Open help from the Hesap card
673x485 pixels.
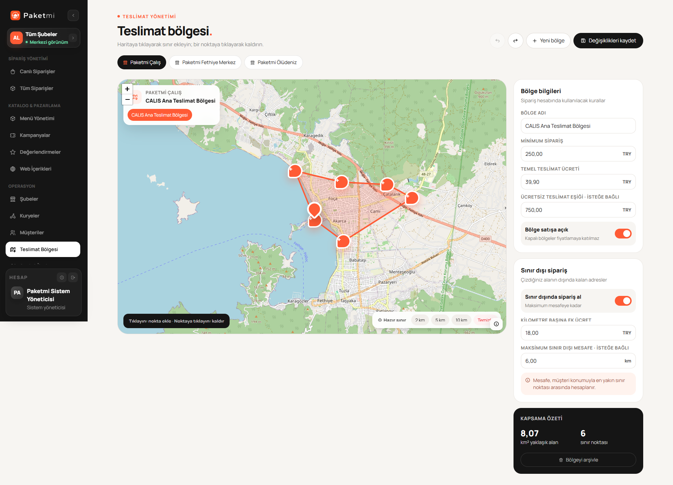coord(62,277)
